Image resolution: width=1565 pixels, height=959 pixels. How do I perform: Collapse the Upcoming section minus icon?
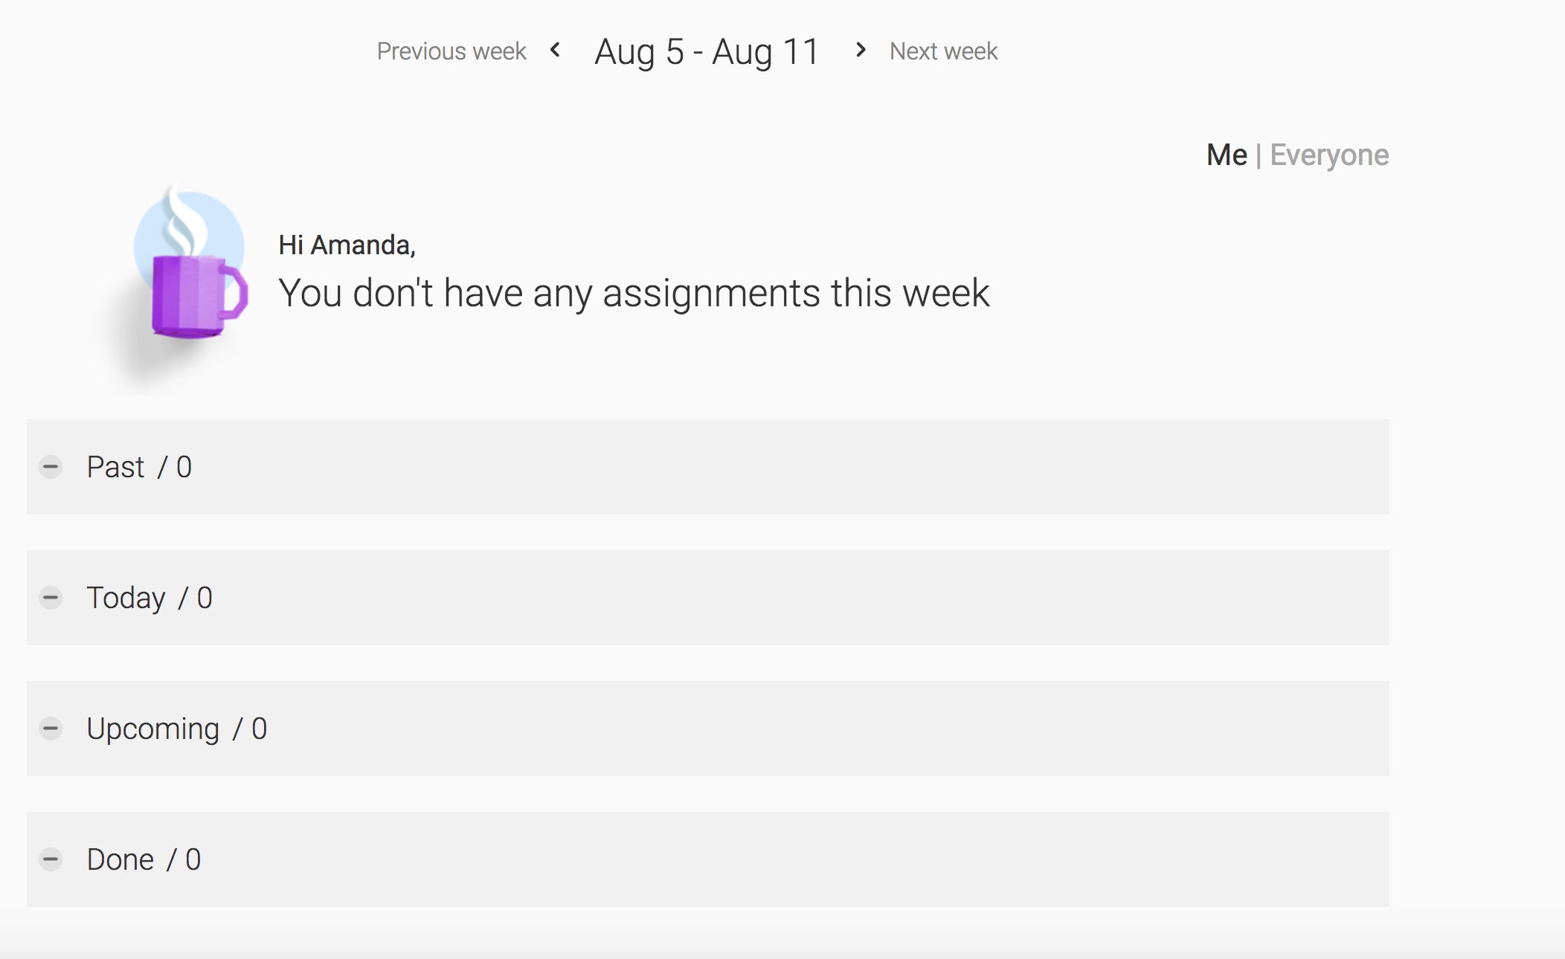click(51, 729)
